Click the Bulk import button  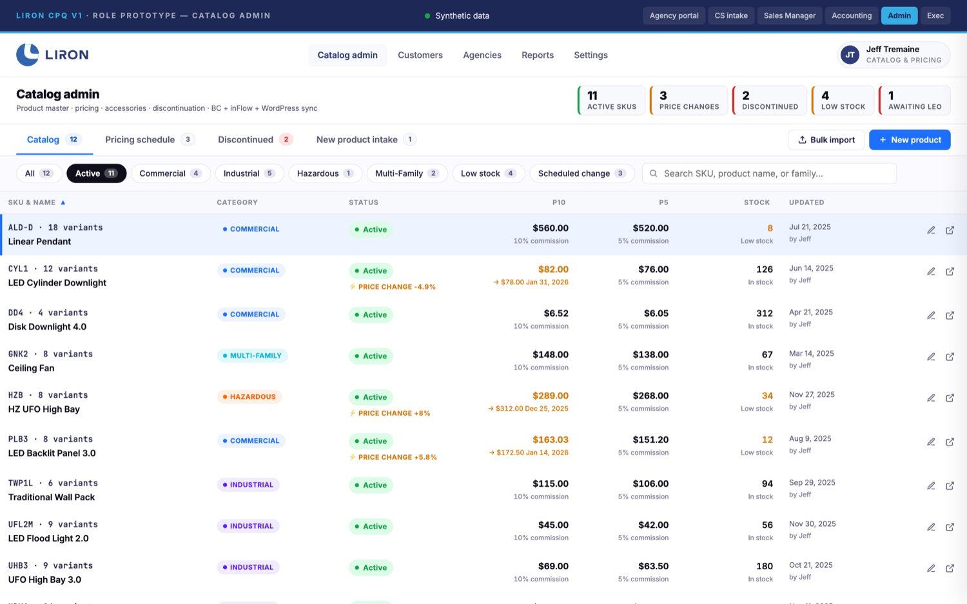click(826, 140)
